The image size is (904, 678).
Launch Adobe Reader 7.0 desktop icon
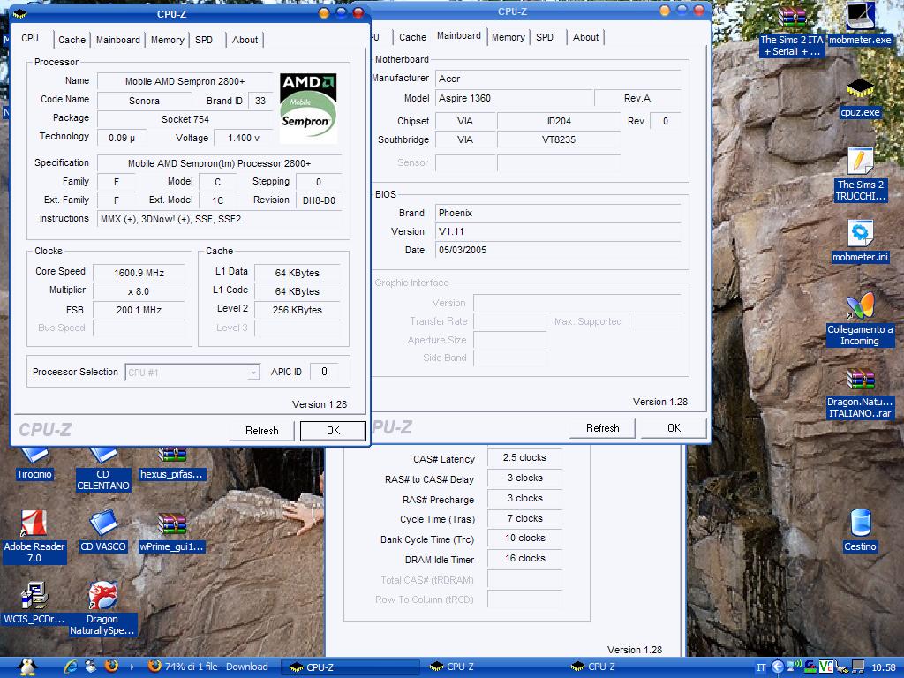(34, 537)
